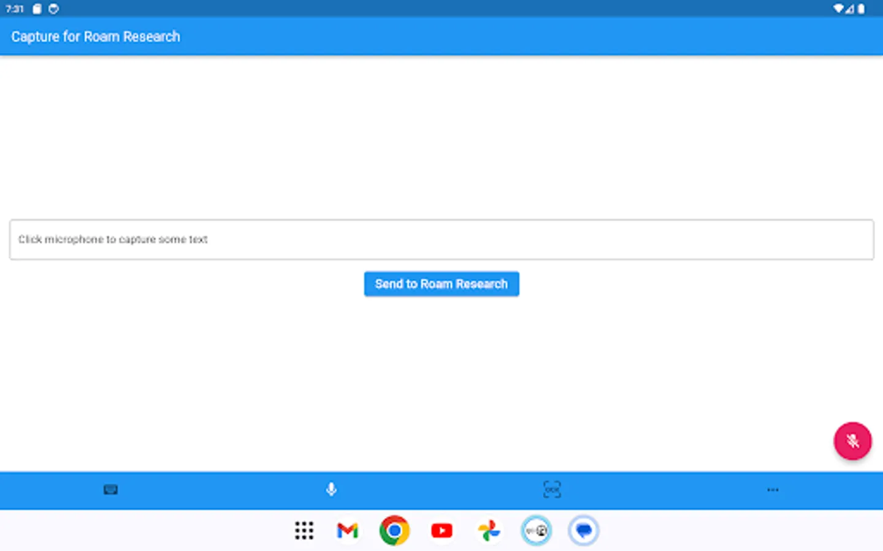883x551 pixels.
Task: Focus the capture text input field
Action: coord(442,239)
